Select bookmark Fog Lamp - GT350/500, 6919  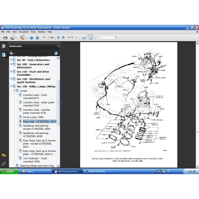tap(39, 121)
